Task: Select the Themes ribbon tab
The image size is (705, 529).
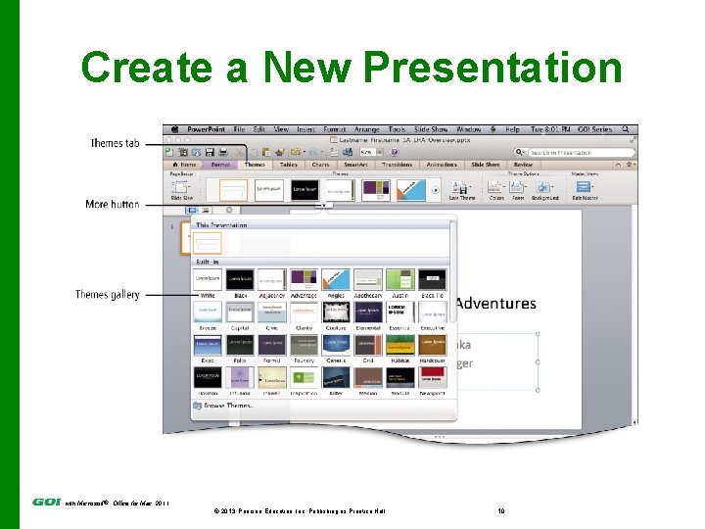Action: coord(255,166)
